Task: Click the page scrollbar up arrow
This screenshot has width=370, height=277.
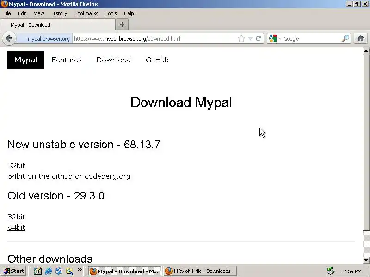Action: tap(366, 51)
